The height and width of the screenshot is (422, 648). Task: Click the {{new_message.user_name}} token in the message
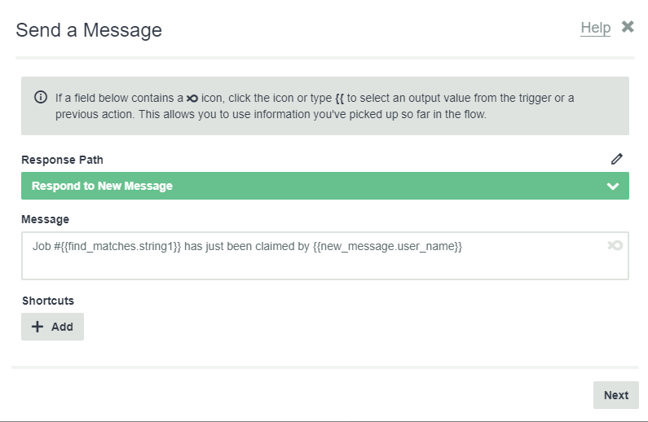(387, 246)
